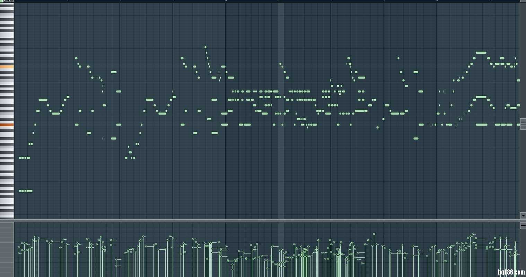
Task: Select the long note at the bottom-left of the grid
Action: pos(29,191)
